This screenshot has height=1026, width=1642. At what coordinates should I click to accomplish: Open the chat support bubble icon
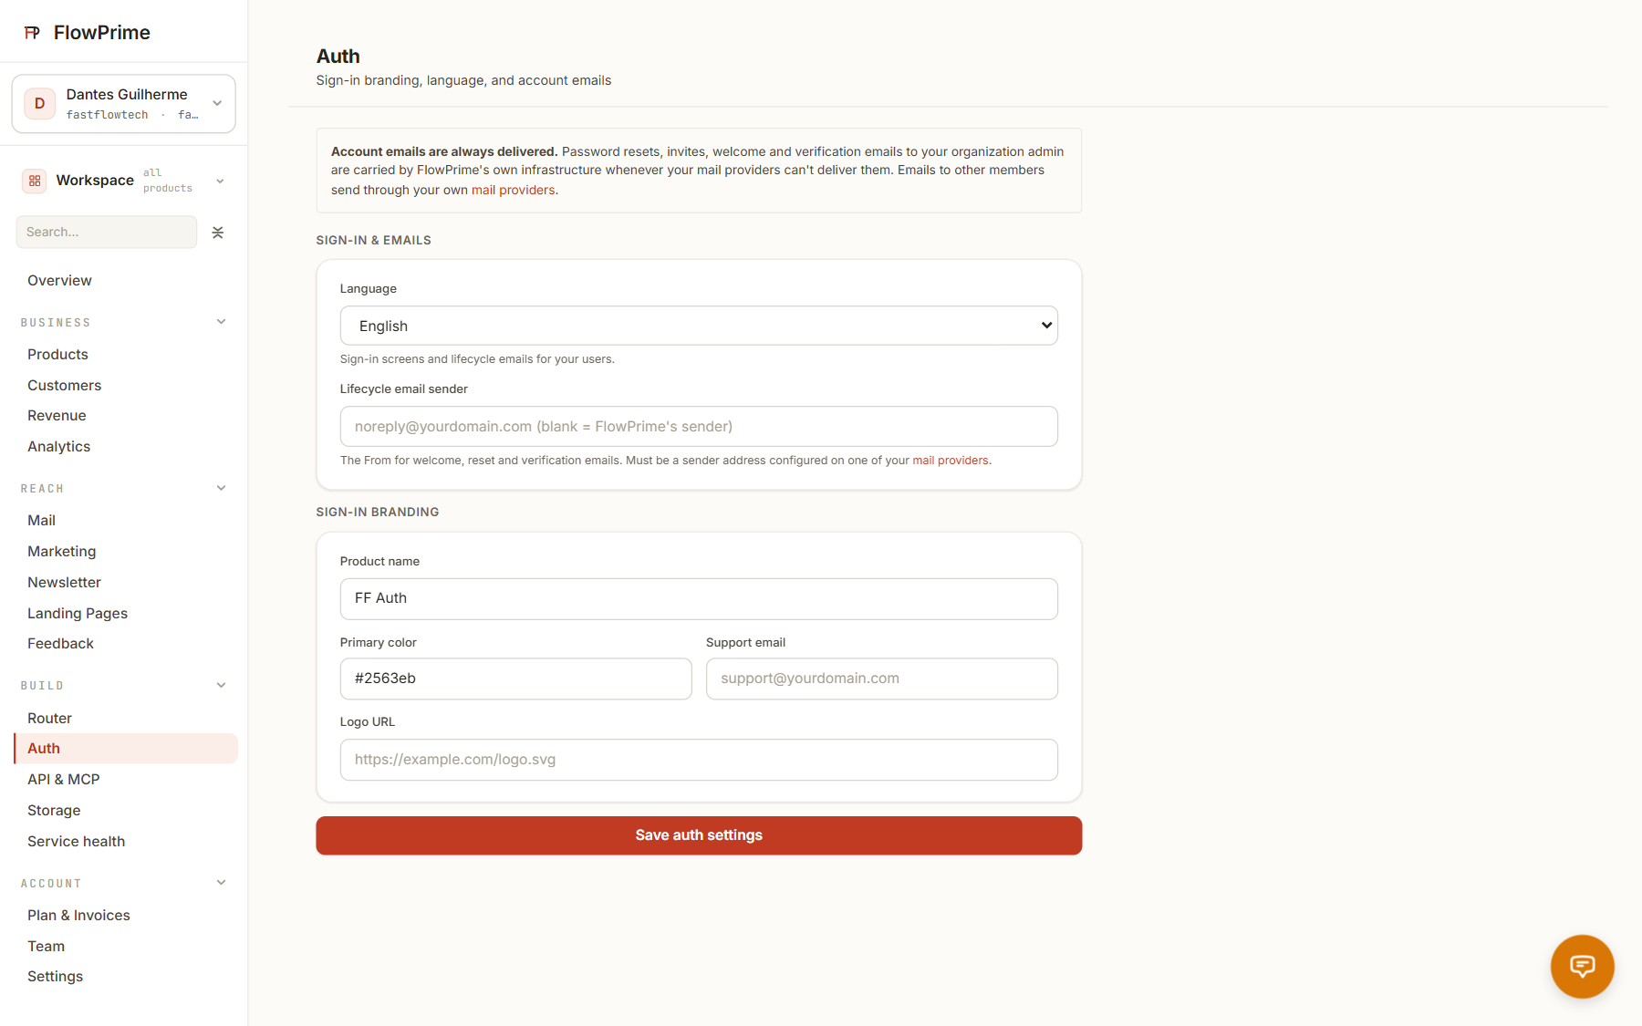(1582, 966)
